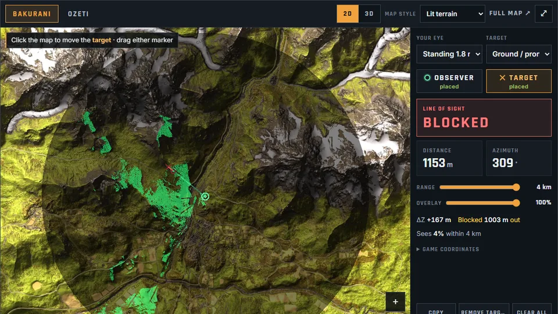Click the 4 km range value
558x314 pixels.
[544, 187]
